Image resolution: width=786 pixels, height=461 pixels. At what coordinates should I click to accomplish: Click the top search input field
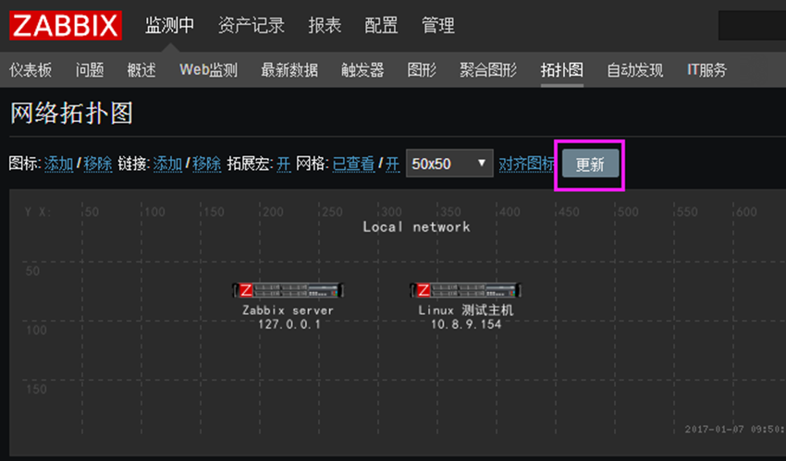tap(752, 25)
